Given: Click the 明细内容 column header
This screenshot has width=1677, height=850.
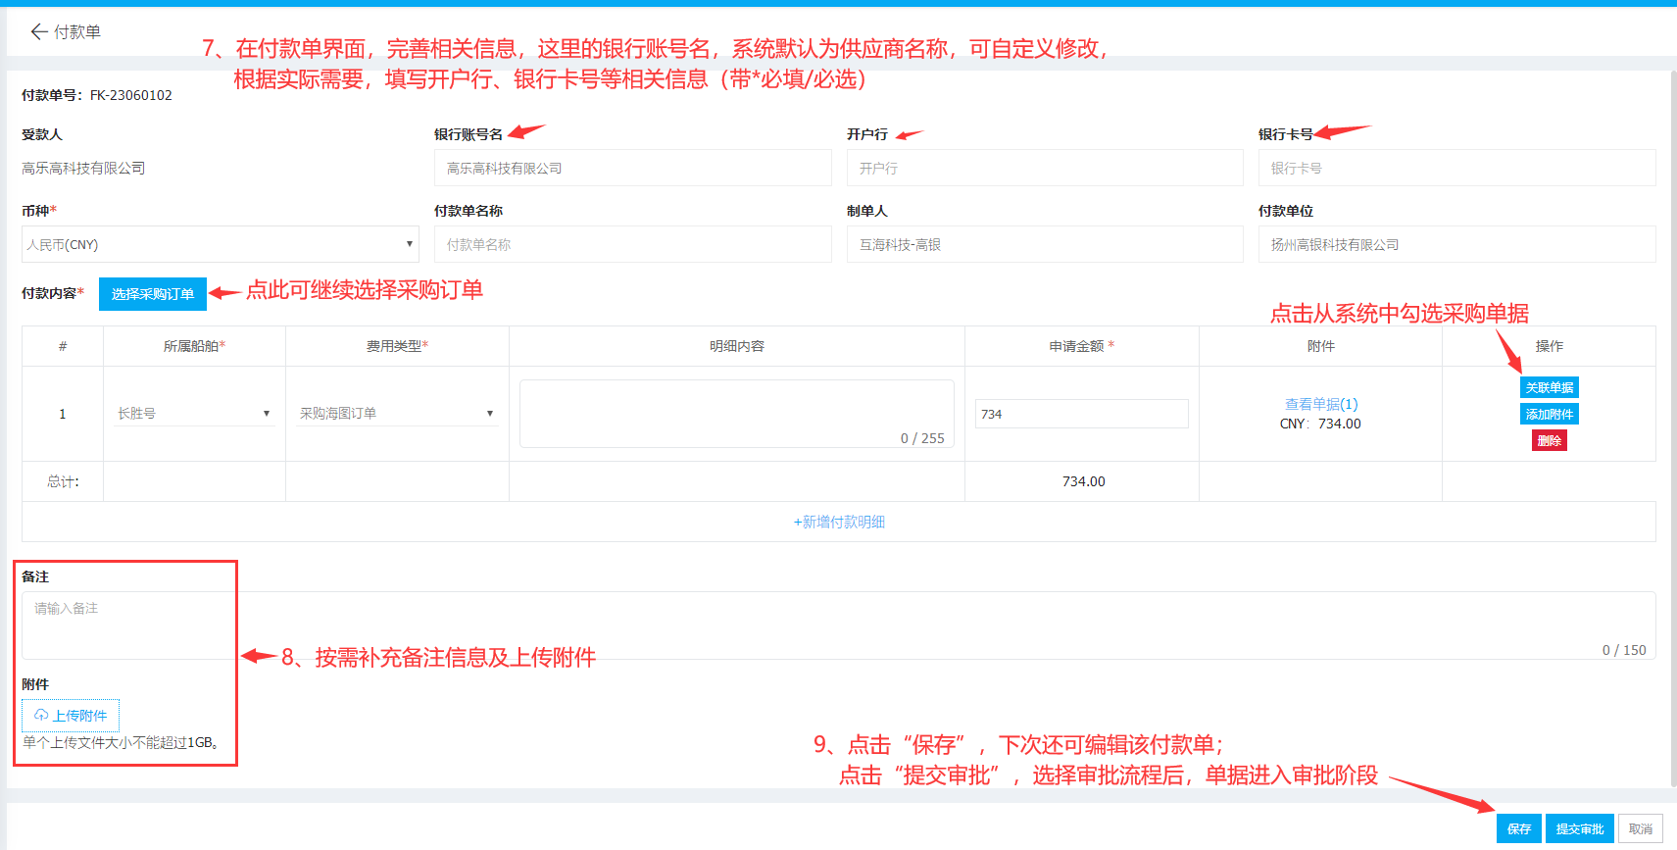Looking at the screenshot, I should 737,346.
